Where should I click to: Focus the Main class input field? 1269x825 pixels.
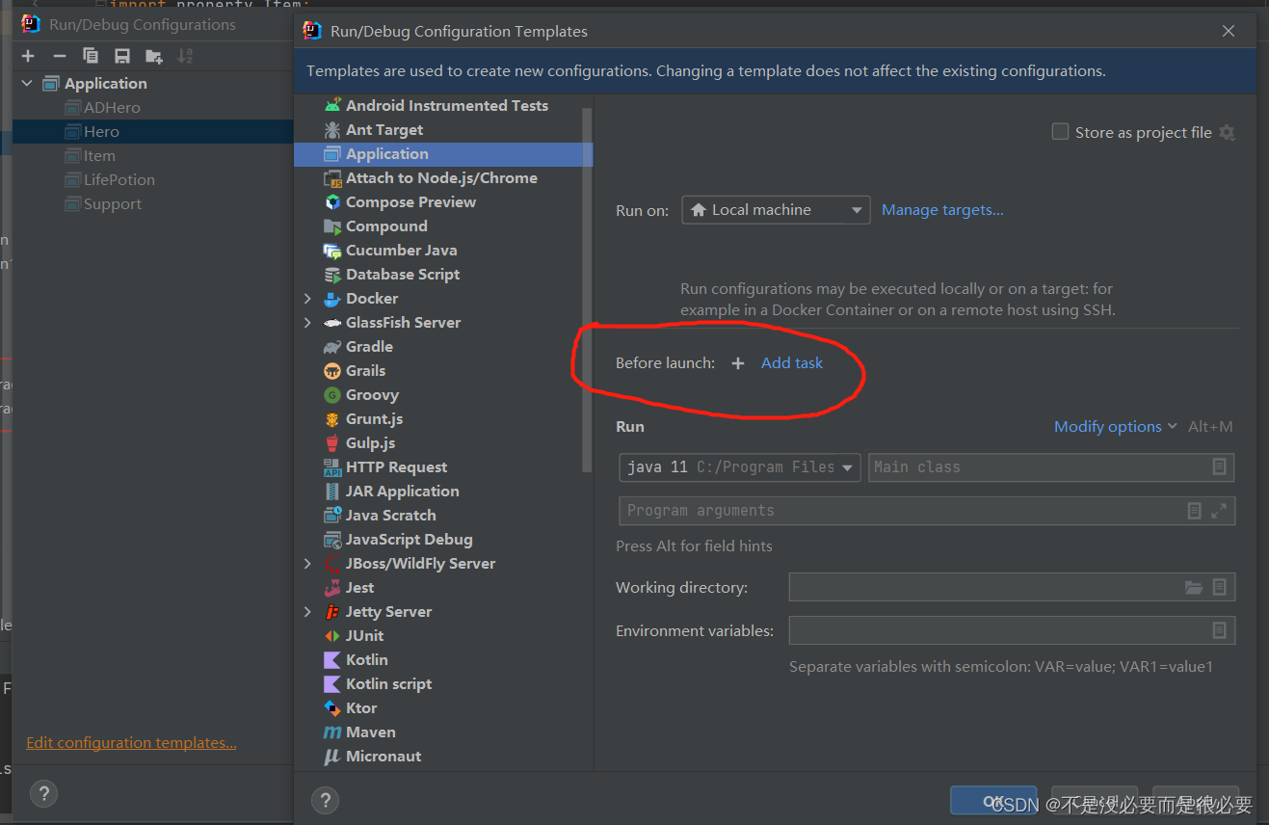[1051, 467]
